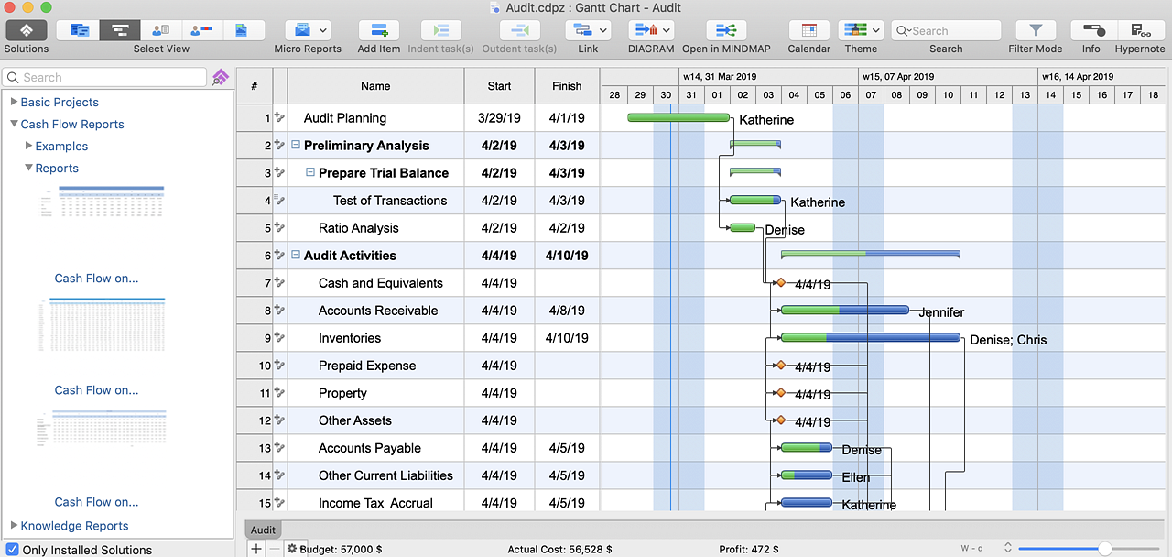Screen dimensions: 1172x557
Task: Open the Hypernote toolbar icon
Action: pos(1140,30)
